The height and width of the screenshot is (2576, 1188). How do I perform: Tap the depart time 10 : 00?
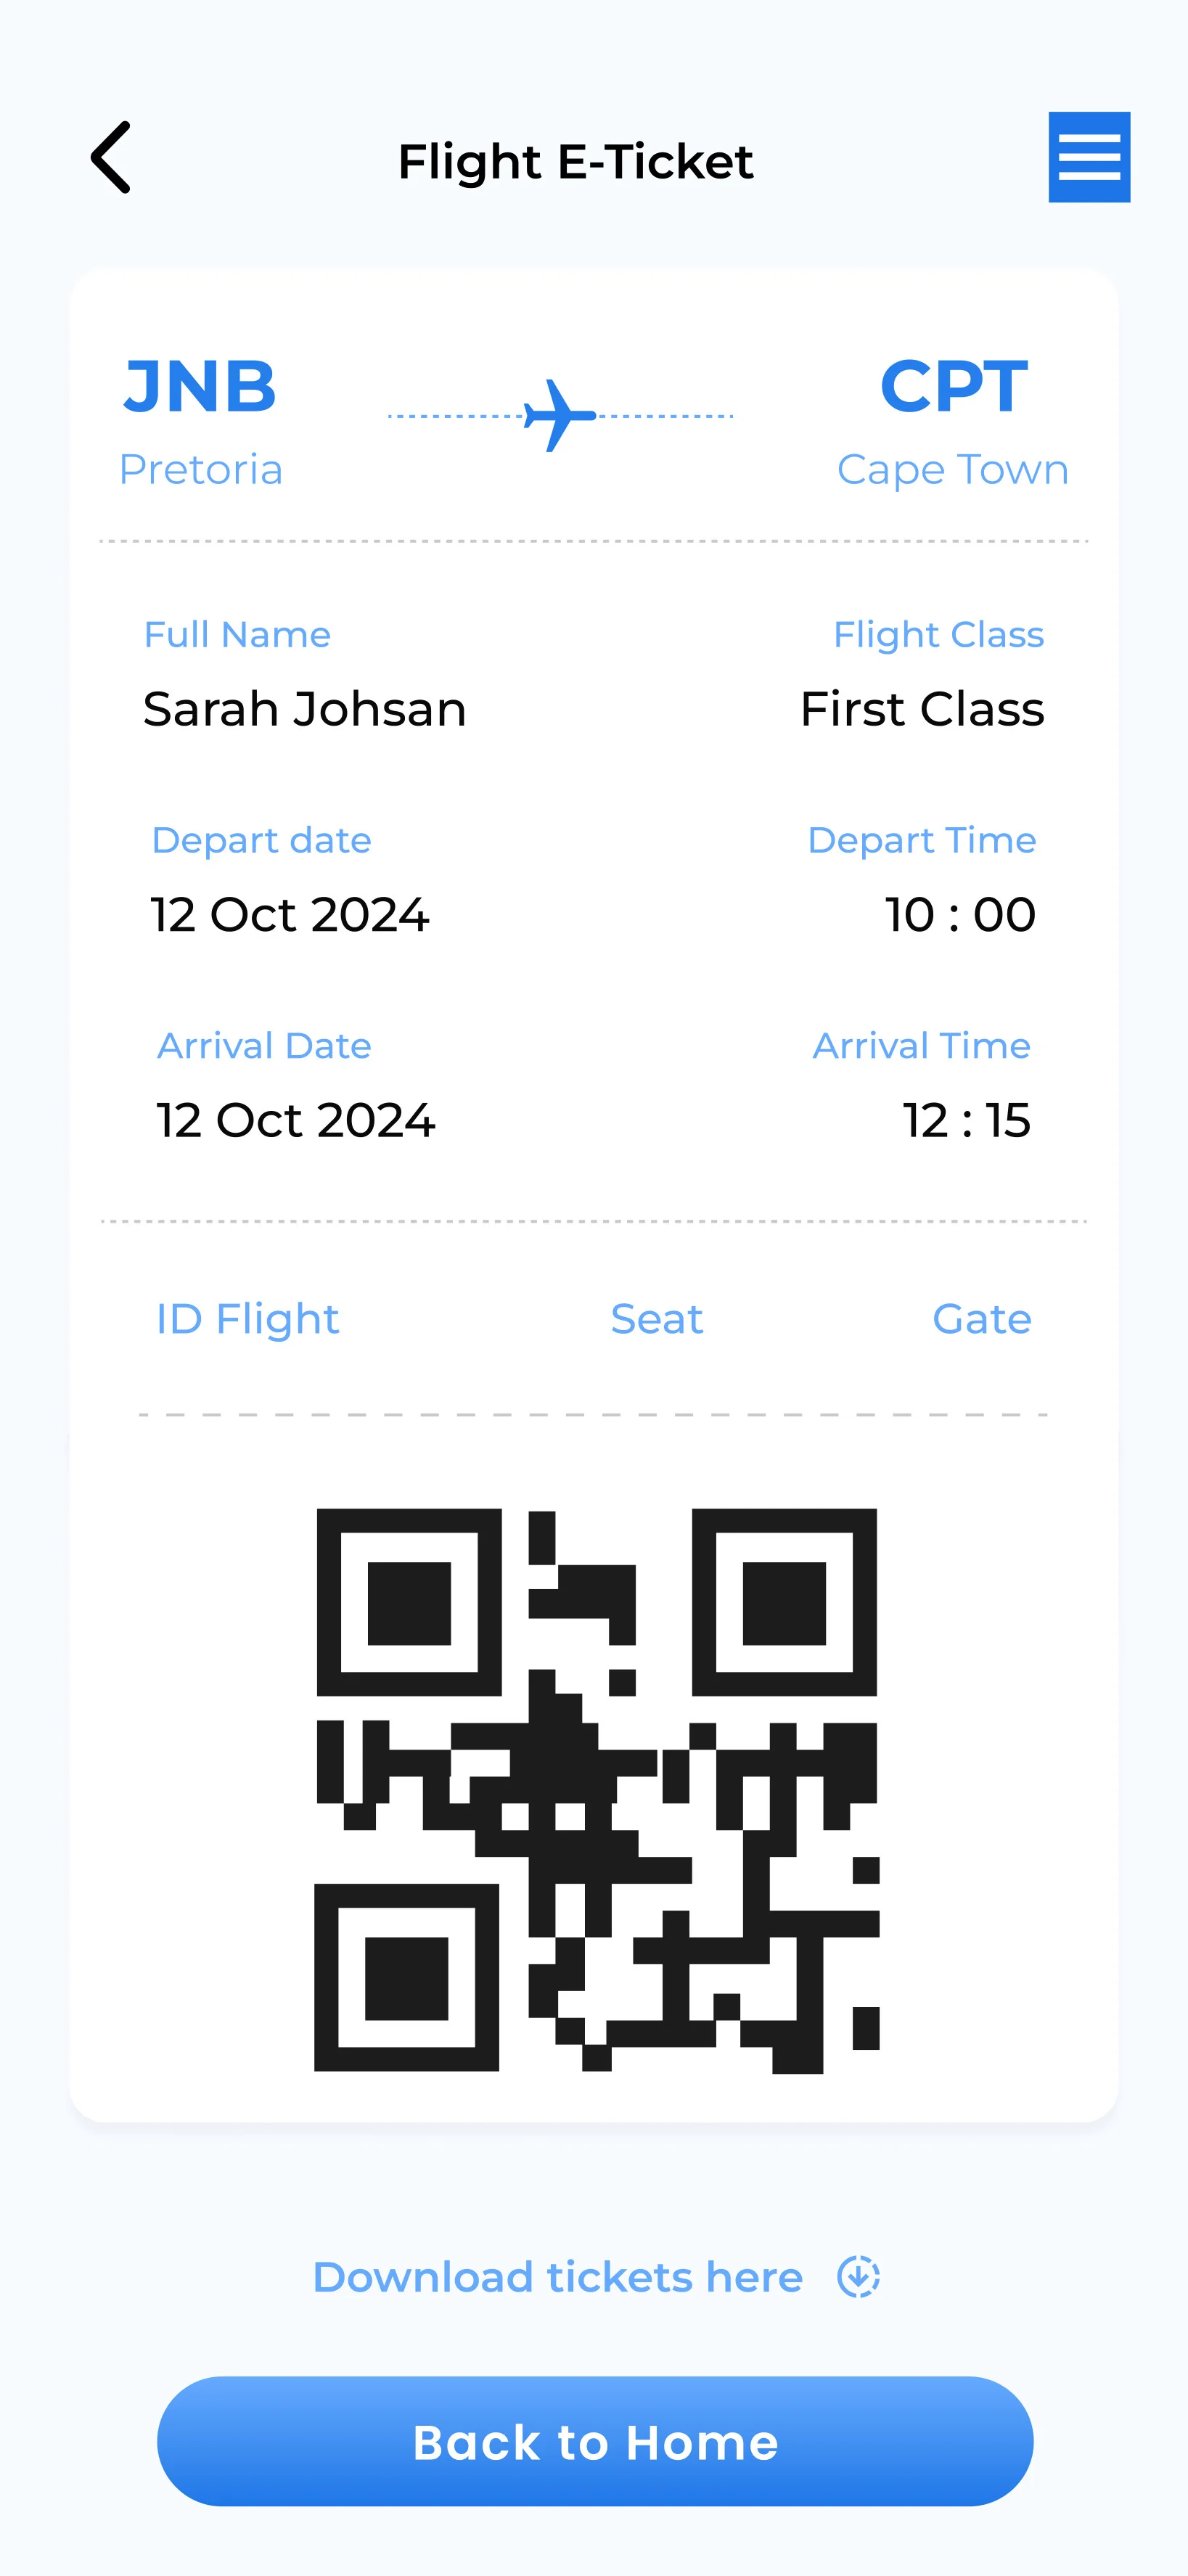coord(959,914)
